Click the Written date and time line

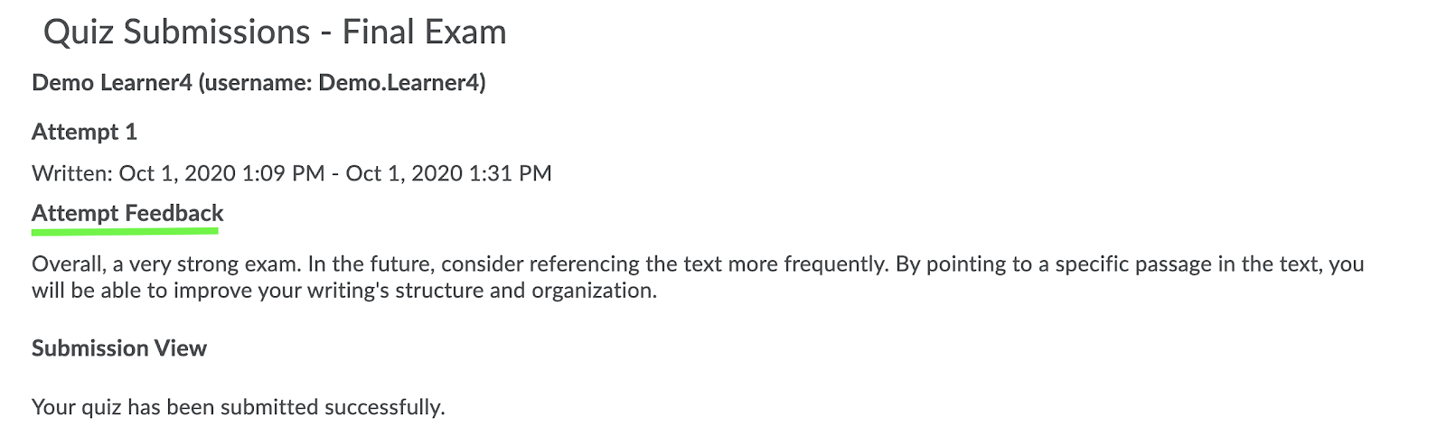point(291,173)
